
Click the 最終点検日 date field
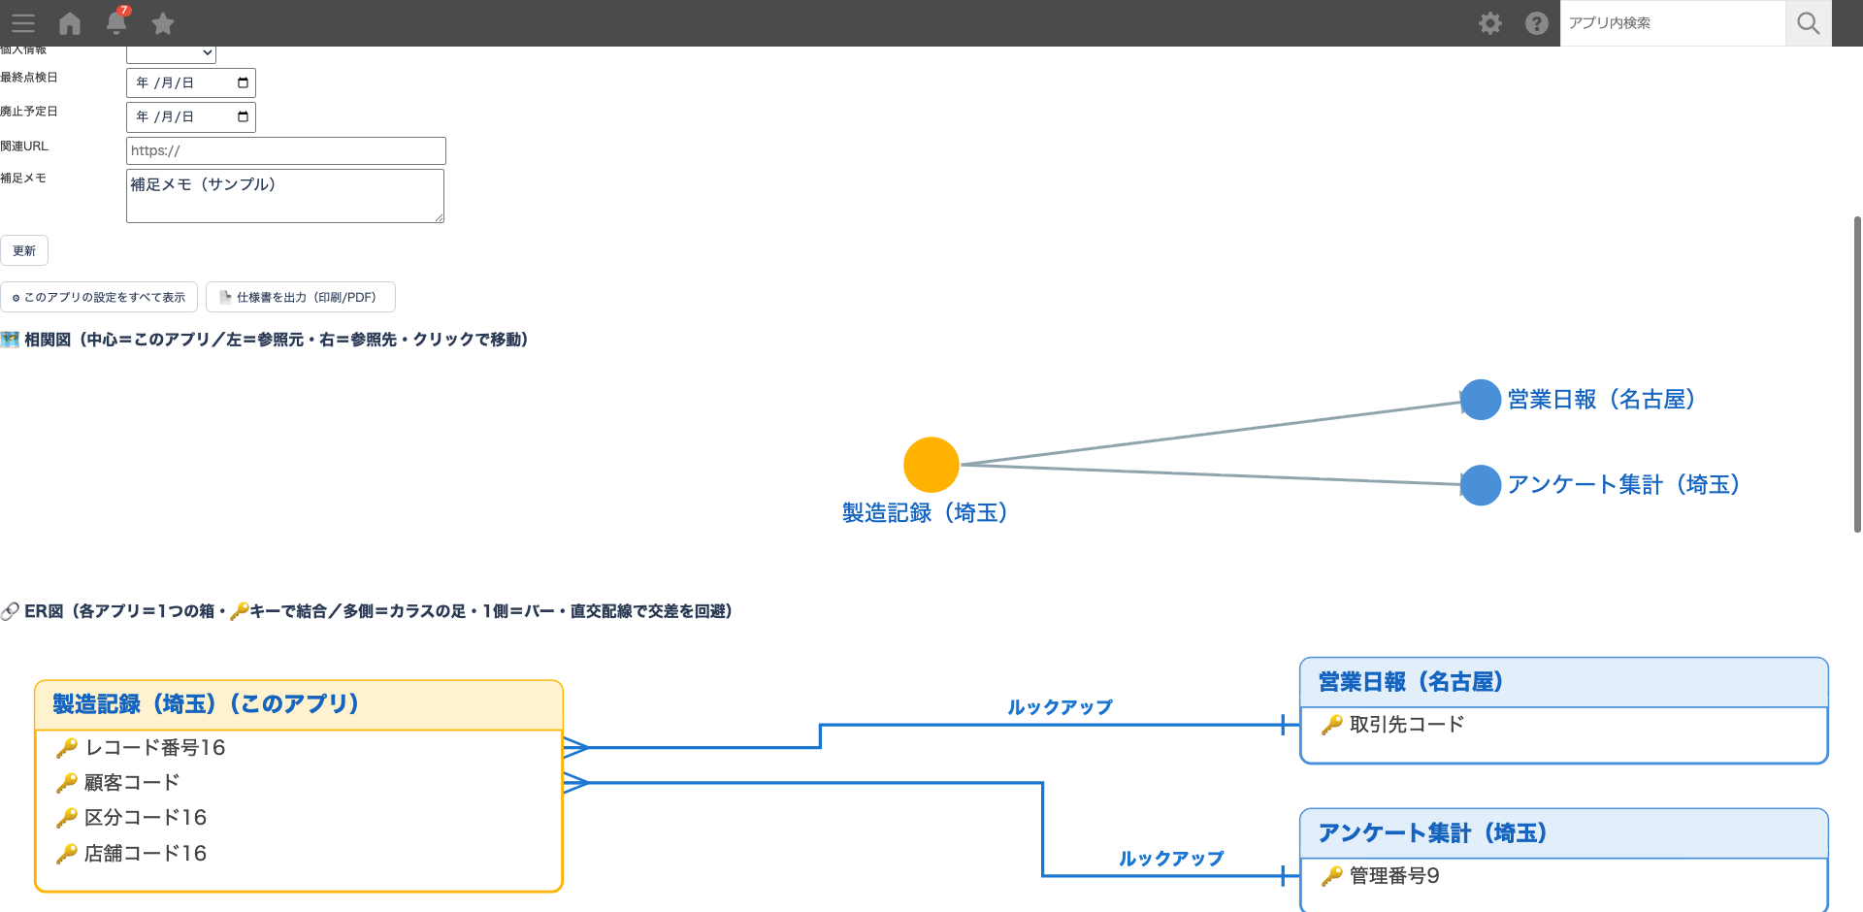[x=191, y=82]
